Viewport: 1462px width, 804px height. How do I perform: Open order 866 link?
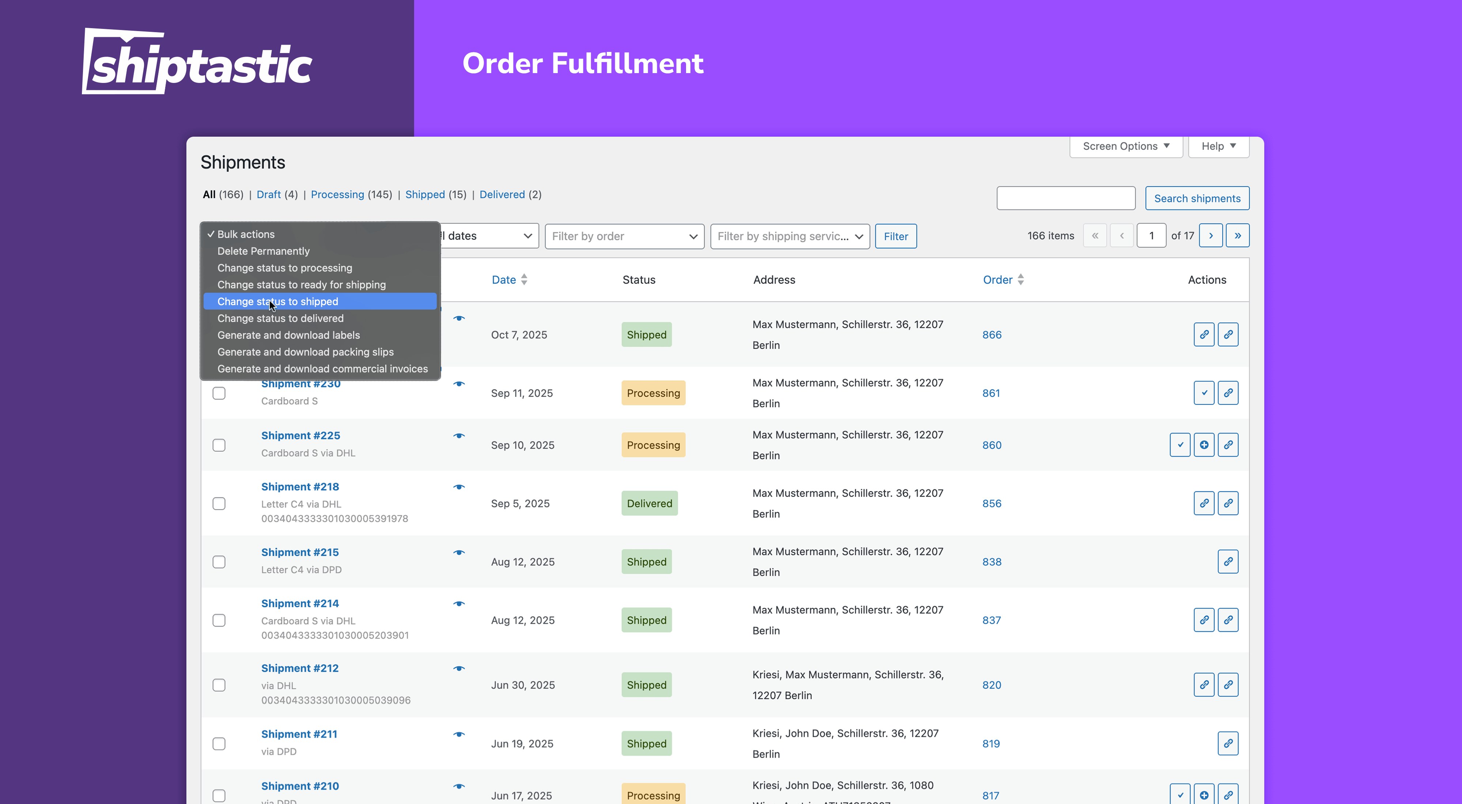[992, 335]
